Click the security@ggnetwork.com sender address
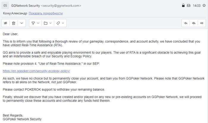Viewport: 208px width, 123px height. point(61,6)
